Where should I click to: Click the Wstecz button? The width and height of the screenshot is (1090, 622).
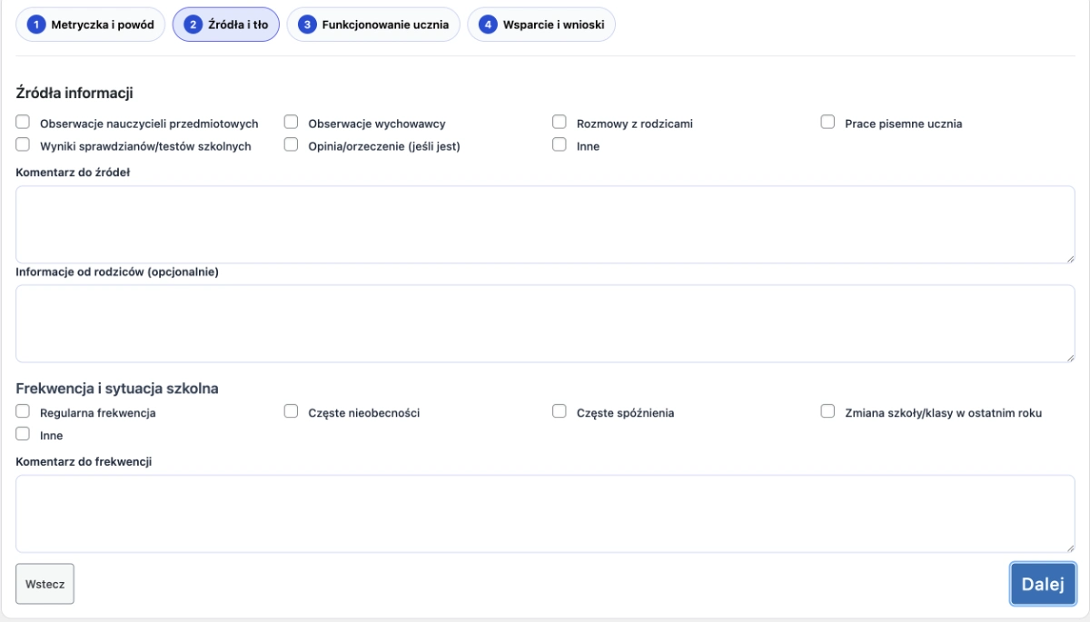click(x=45, y=584)
